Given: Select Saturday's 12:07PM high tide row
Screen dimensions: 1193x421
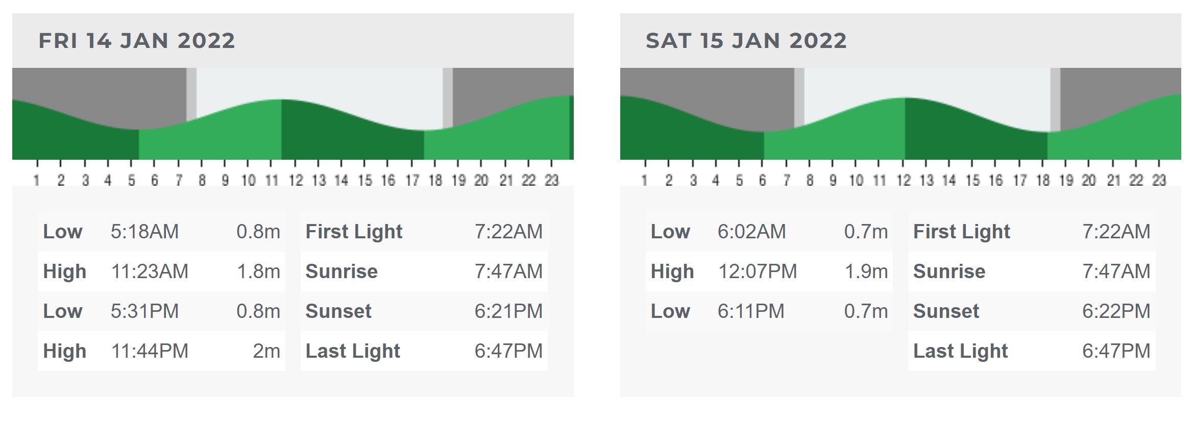Looking at the screenshot, I should click(x=769, y=271).
